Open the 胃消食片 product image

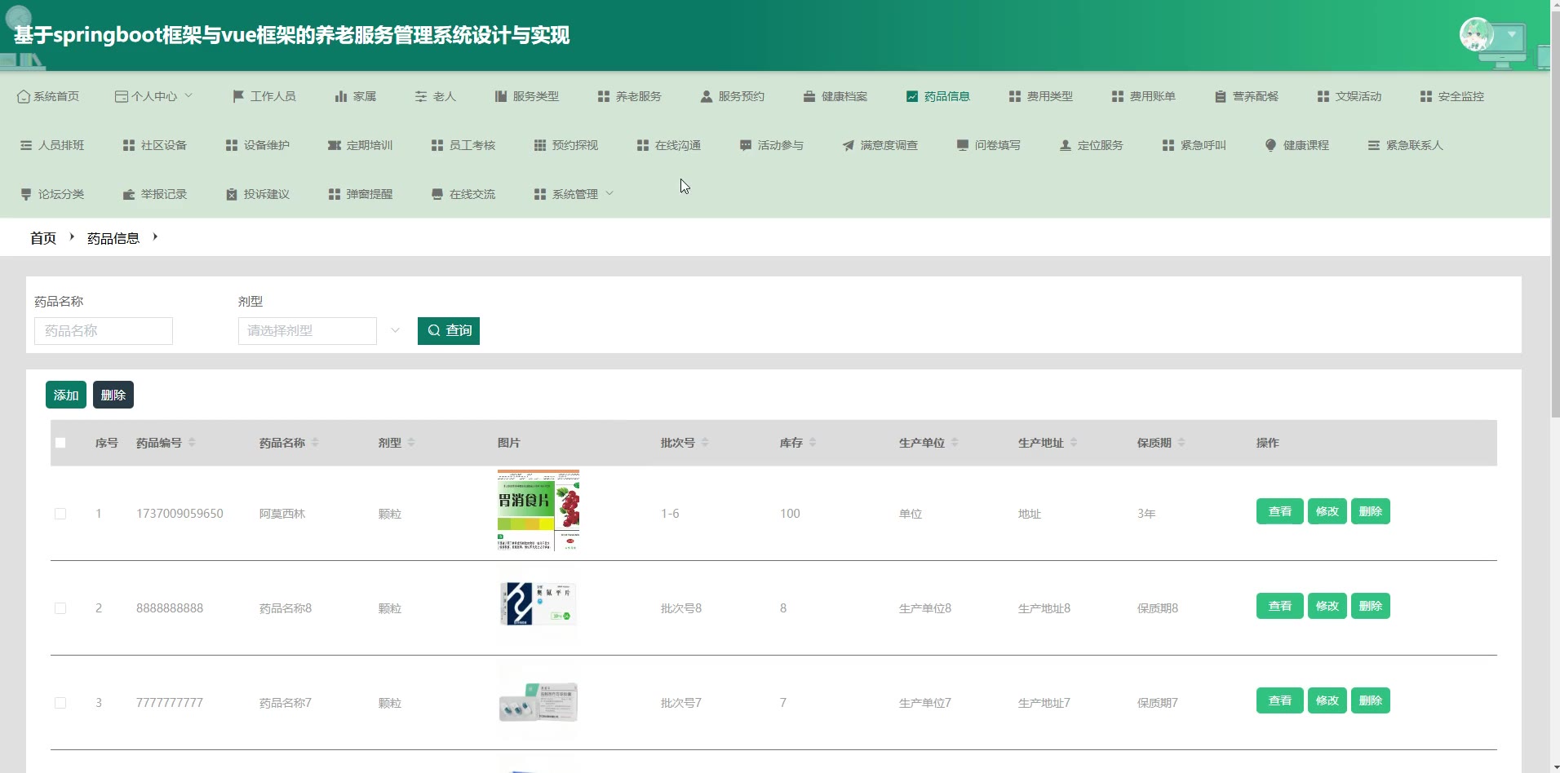[x=538, y=510]
